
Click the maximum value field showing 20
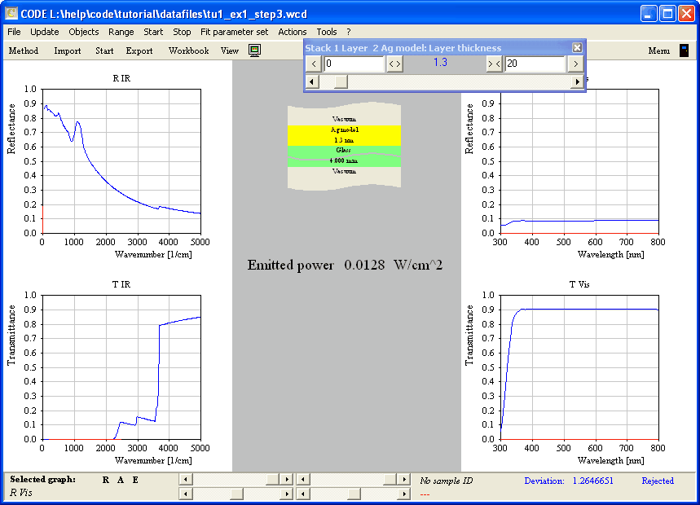coord(535,64)
